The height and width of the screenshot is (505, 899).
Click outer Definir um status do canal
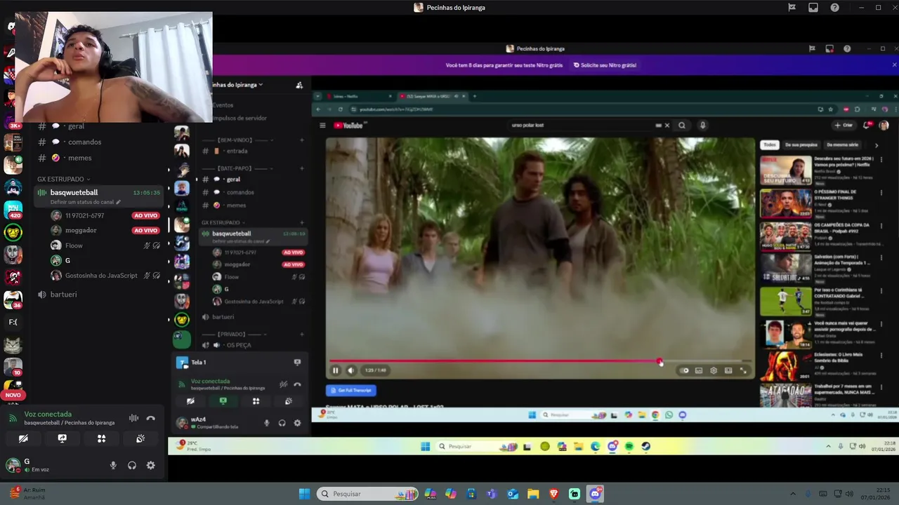tap(85, 202)
